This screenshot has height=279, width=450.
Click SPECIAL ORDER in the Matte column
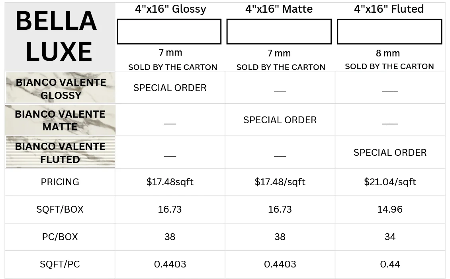[x=280, y=120]
